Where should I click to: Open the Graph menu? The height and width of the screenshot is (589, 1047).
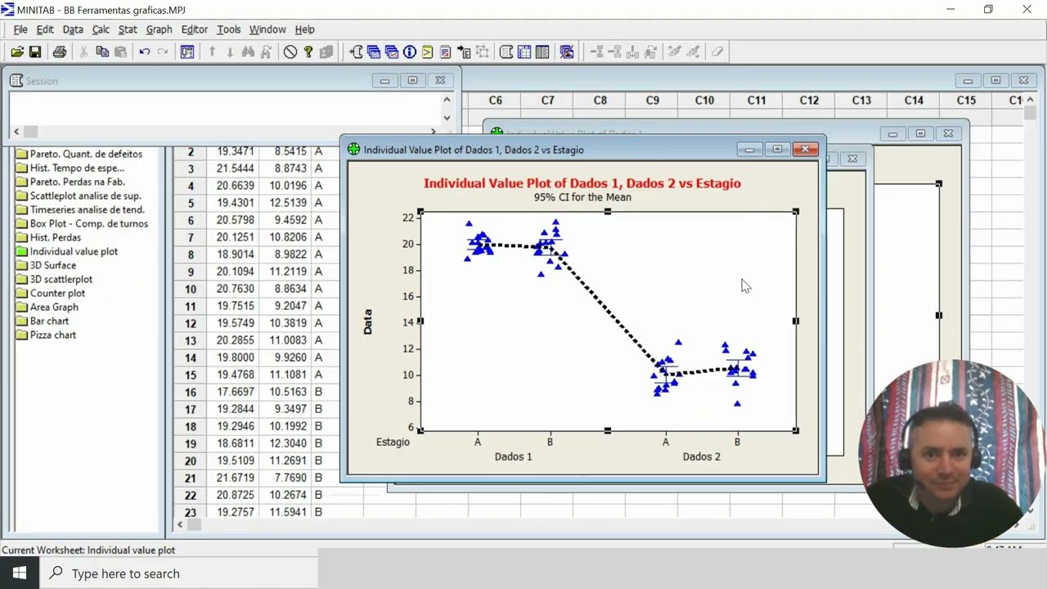coord(159,29)
